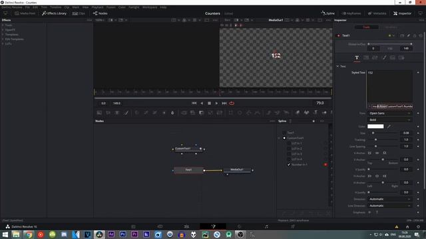Toggle the Inspector panel
Image resolution: width=426 pixels, height=239 pixels.
click(402, 13)
